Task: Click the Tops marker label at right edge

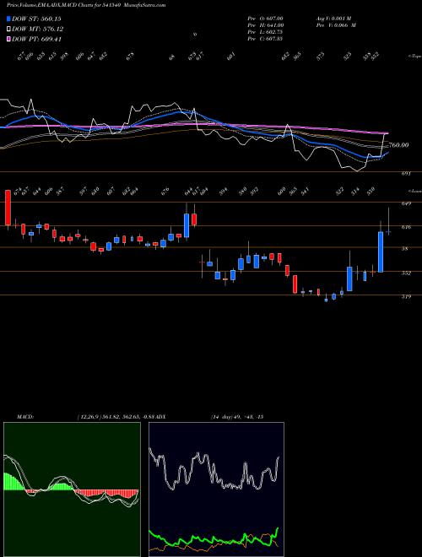Action: pos(414,57)
